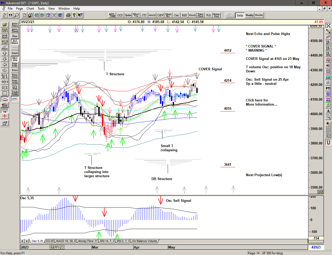Click the 02/01/23 date marker on timeline
Screen dimensions: 332x255
pyautogui.click(x=57, y=247)
